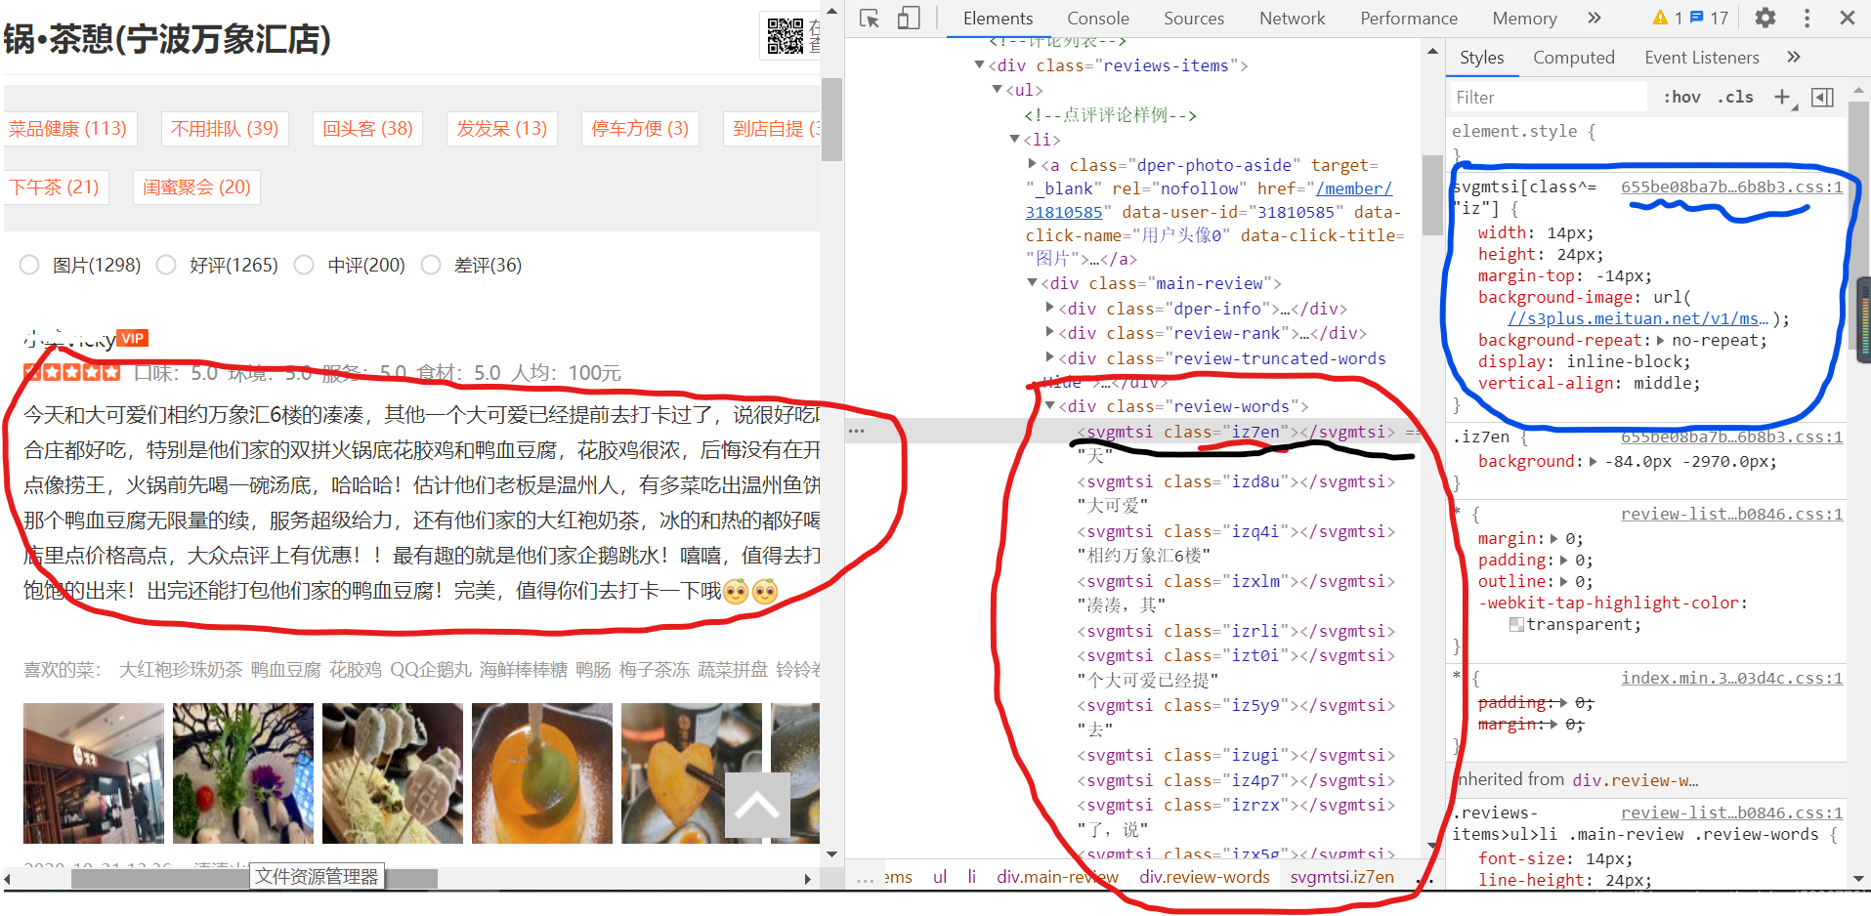This screenshot has height=916, width=1871.
Task: Click the blue messages count icon
Action: (1696, 18)
